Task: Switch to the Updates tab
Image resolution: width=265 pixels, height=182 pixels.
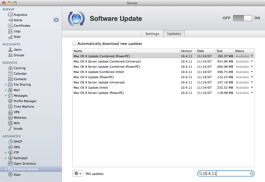Action: coord(174,34)
